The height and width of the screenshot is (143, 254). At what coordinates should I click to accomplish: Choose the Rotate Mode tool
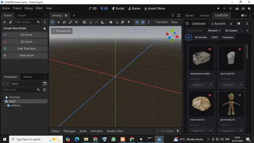coord(64,22)
